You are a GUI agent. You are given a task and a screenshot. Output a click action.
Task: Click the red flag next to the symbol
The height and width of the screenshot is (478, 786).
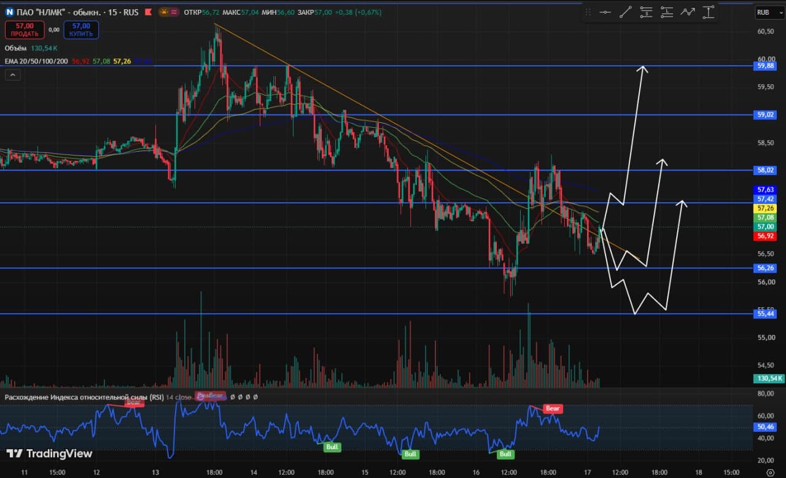(x=149, y=12)
